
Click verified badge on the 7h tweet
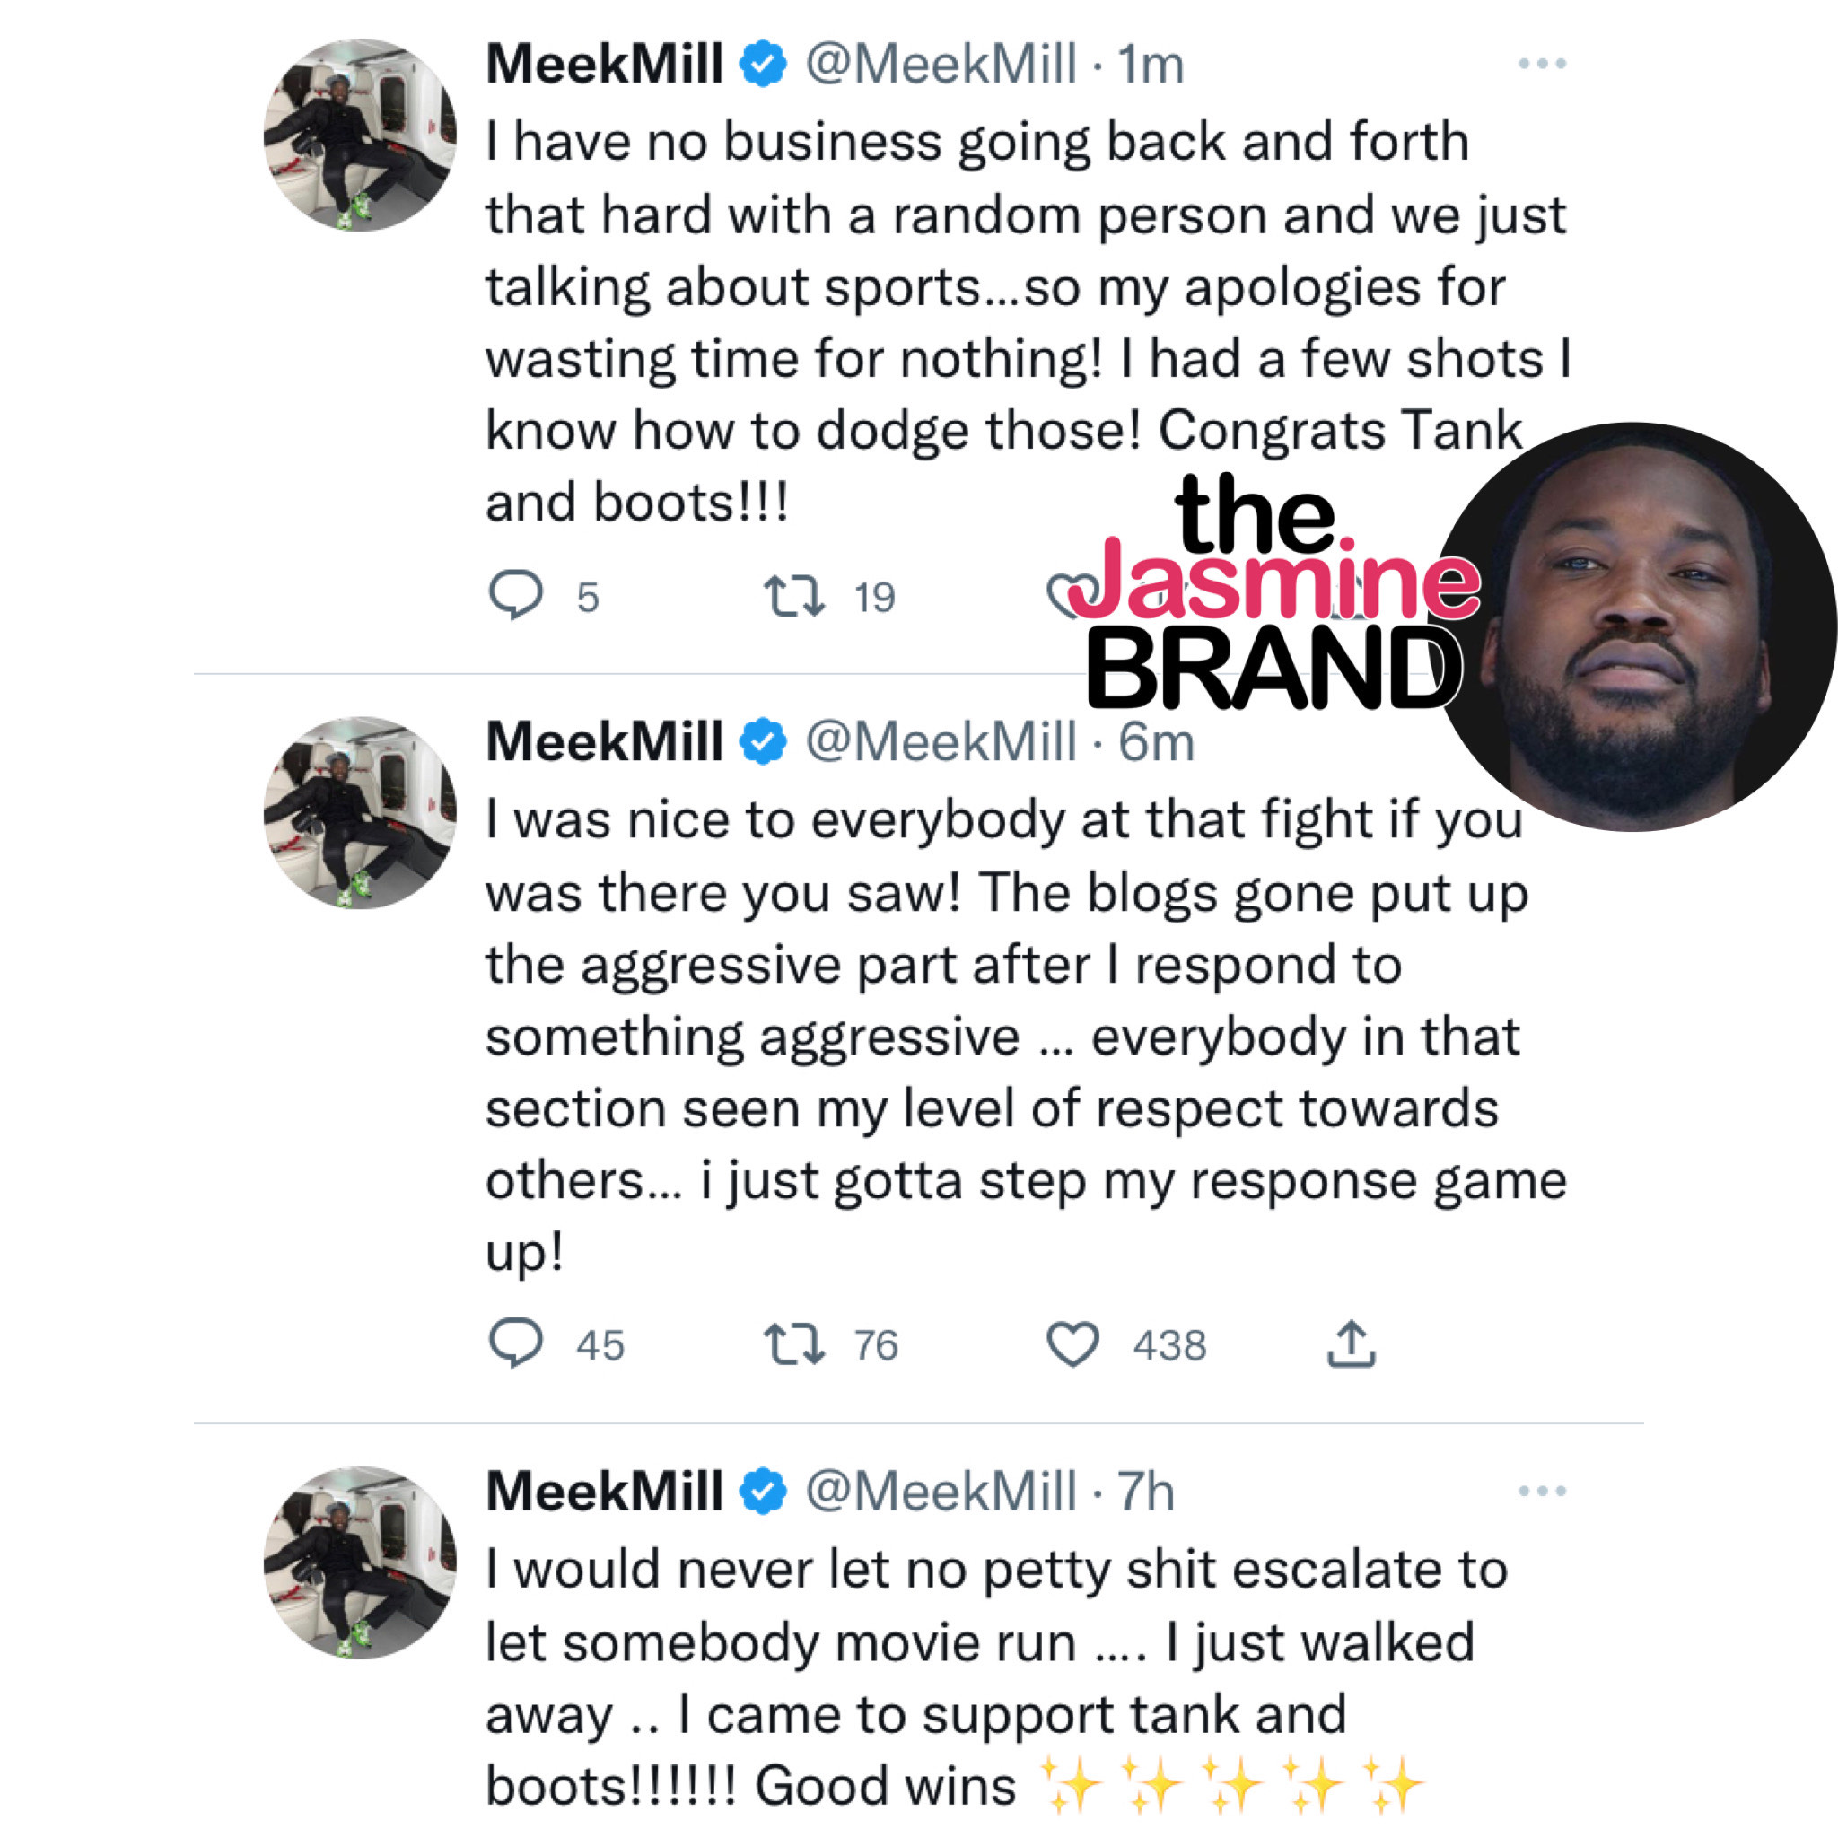[763, 1492]
